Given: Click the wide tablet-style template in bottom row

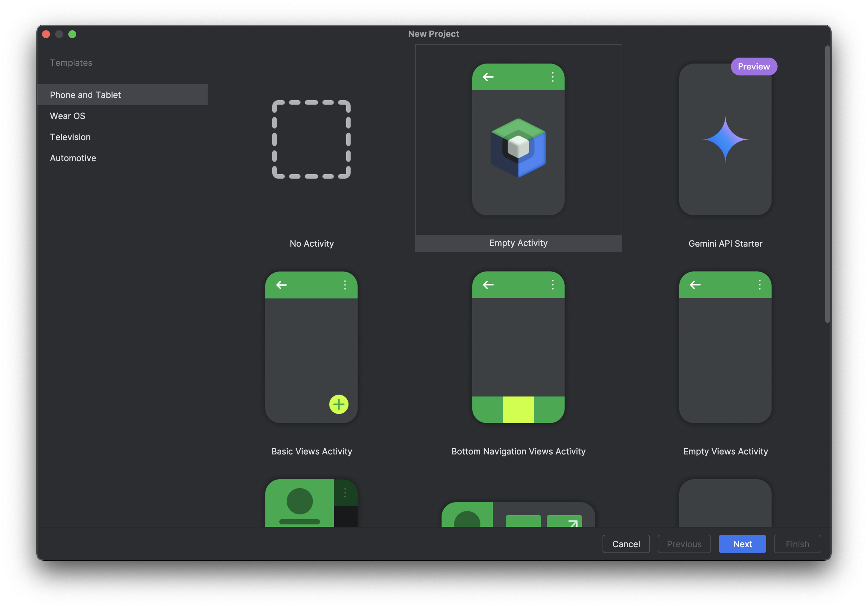Looking at the screenshot, I should point(518,514).
